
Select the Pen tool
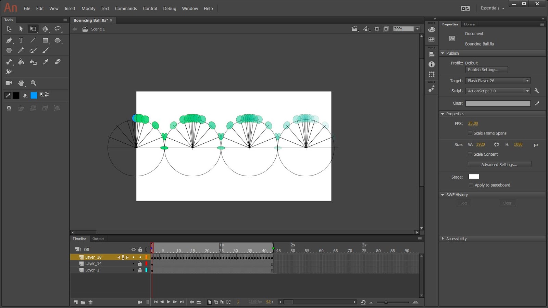(9, 40)
